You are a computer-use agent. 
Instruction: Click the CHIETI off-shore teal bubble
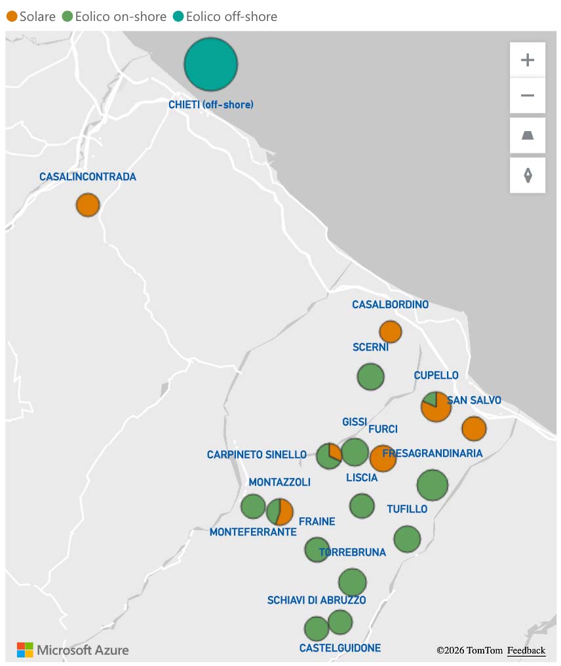pyautogui.click(x=210, y=64)
